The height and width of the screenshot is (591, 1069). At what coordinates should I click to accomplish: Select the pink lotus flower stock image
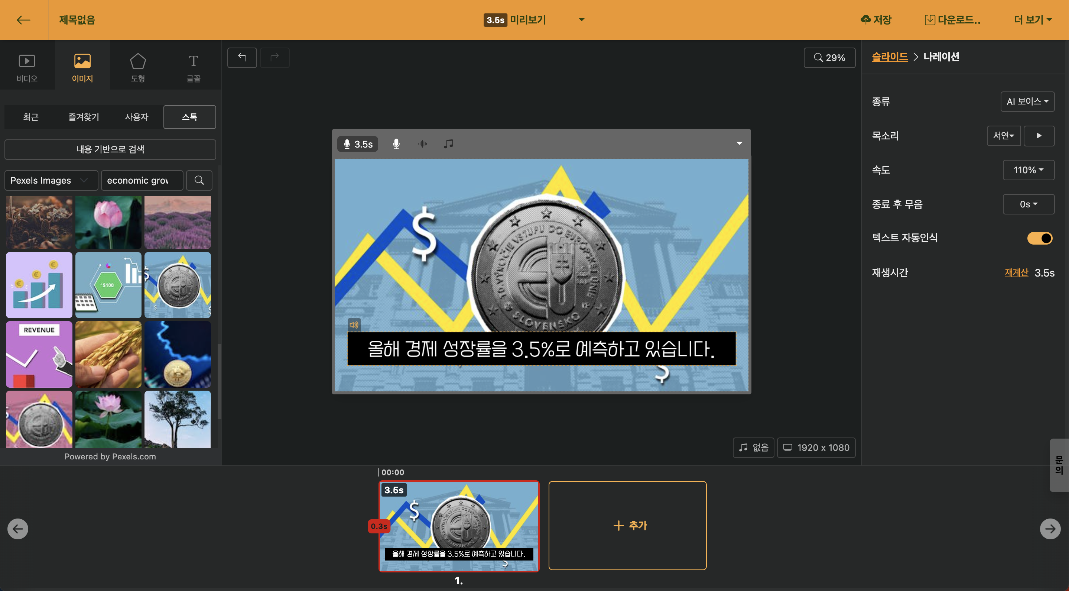point(108,223)
